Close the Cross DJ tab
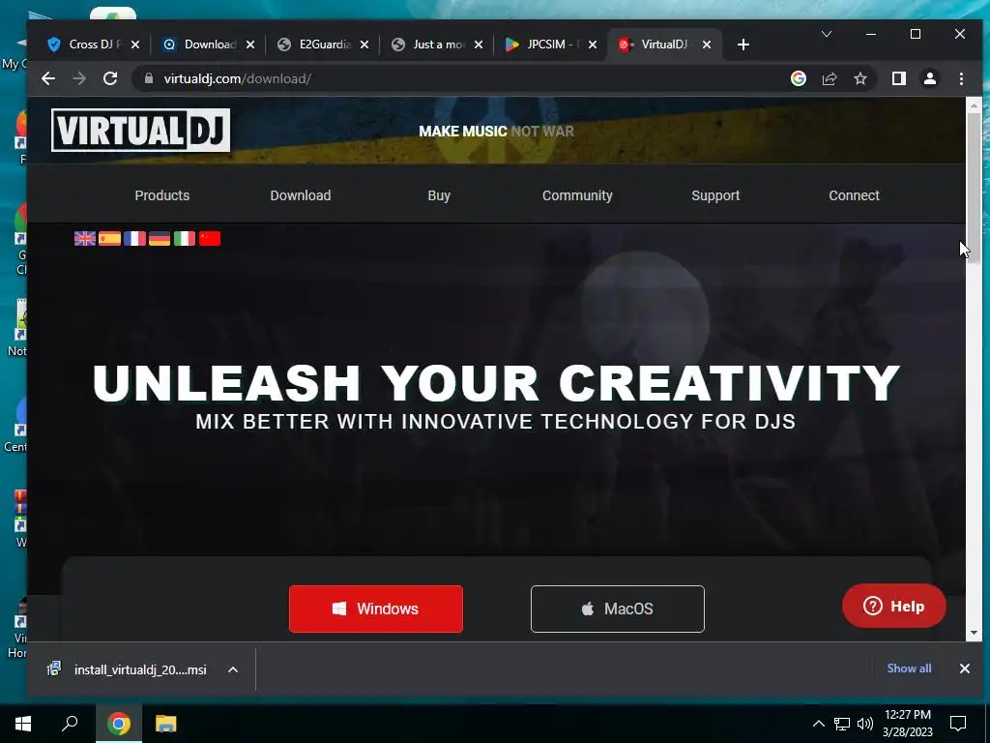 (x=135, y=45)
